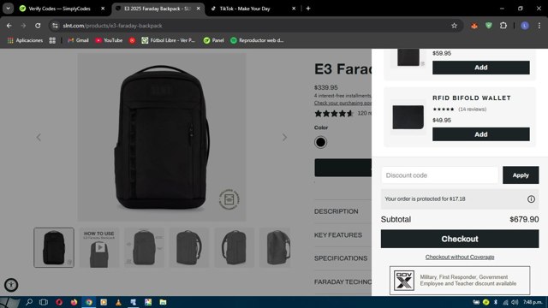Open the green shield extension
This screenshot has height=308, width=548.
point(489,26)
